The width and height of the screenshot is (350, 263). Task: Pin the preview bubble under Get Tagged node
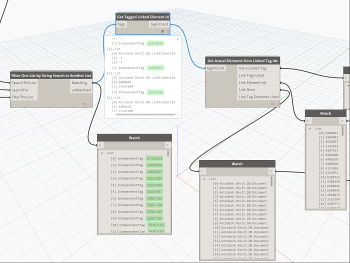coord(178,38)
